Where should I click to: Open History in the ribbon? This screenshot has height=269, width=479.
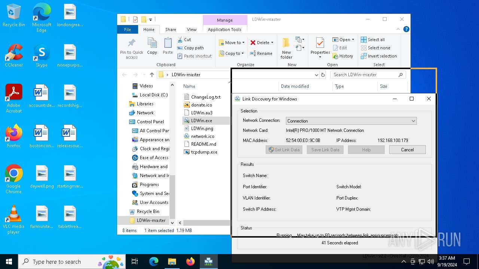[343, 56]
